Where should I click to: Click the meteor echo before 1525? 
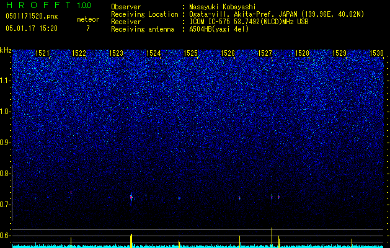pos(179,198)
